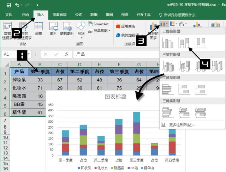This screenshot has width=226, height=172.
Task: Click header cell 第二季度
Action: 79,72
